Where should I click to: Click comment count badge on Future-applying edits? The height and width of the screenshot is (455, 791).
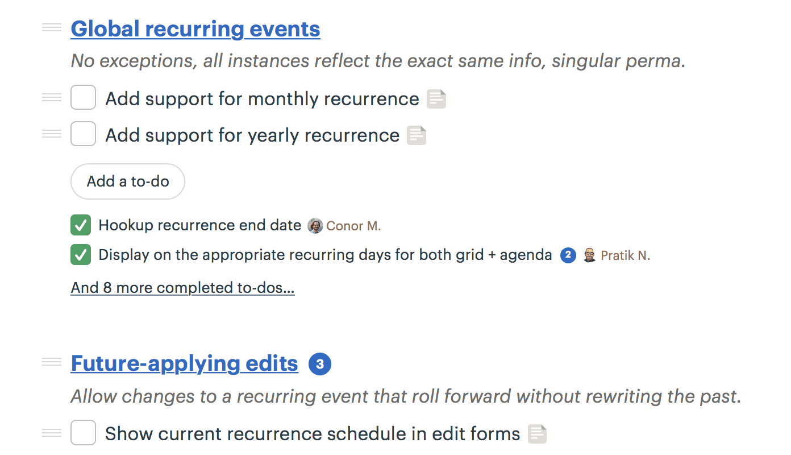pyautogui.click(x=320, y=364)
